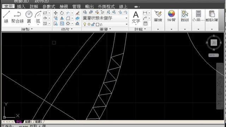Select the Rotate tool
Viewport: 226px width, 127px height.
62,13
